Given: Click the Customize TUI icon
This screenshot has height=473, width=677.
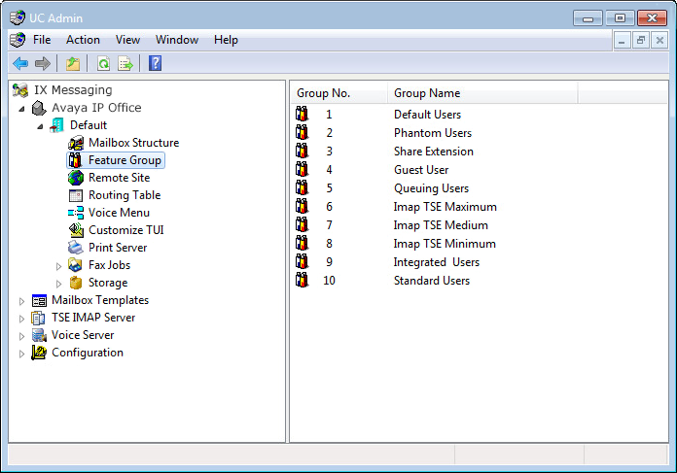Looking at the screenshot, I should [x=76, y=230].
